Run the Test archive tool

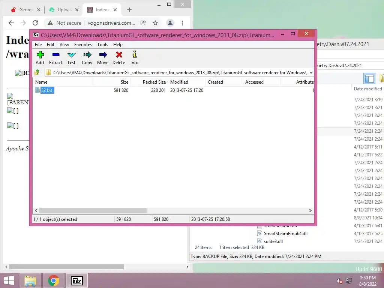71,58
